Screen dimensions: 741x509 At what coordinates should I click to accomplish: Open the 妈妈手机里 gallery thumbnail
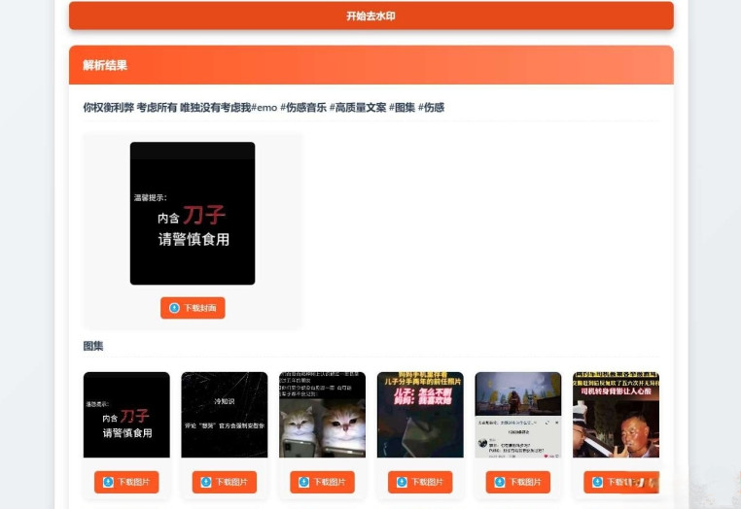[x=420, y=415]
